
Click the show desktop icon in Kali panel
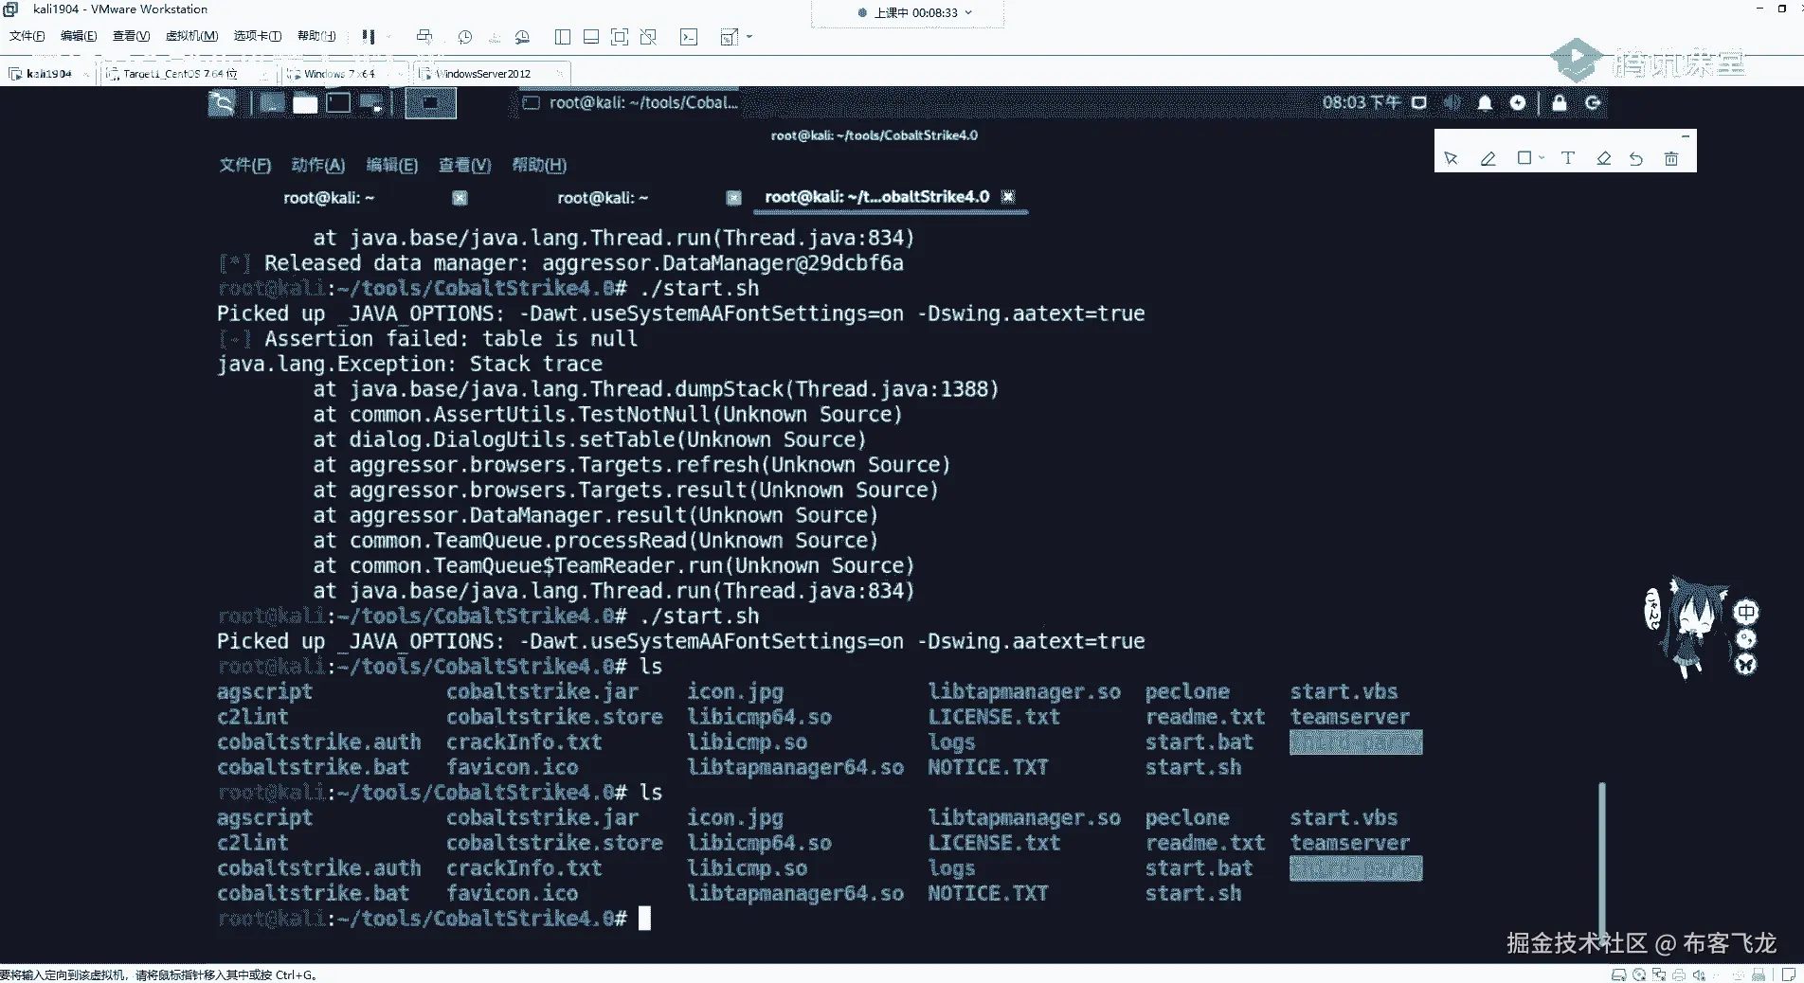pos(273,103)
